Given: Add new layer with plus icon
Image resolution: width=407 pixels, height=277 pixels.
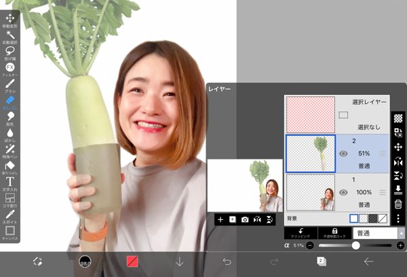Looking at the screenshot, I should (x=220, y=220).
